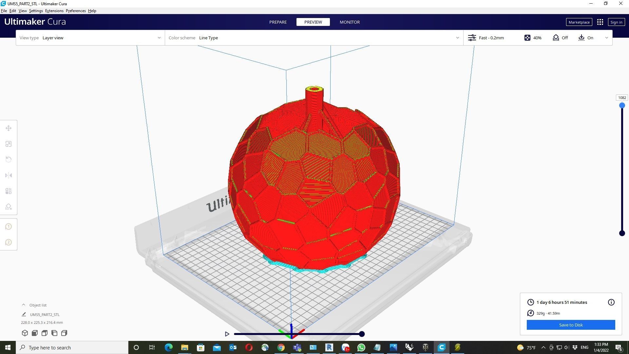Open the View menu

[x=23, y=11]
